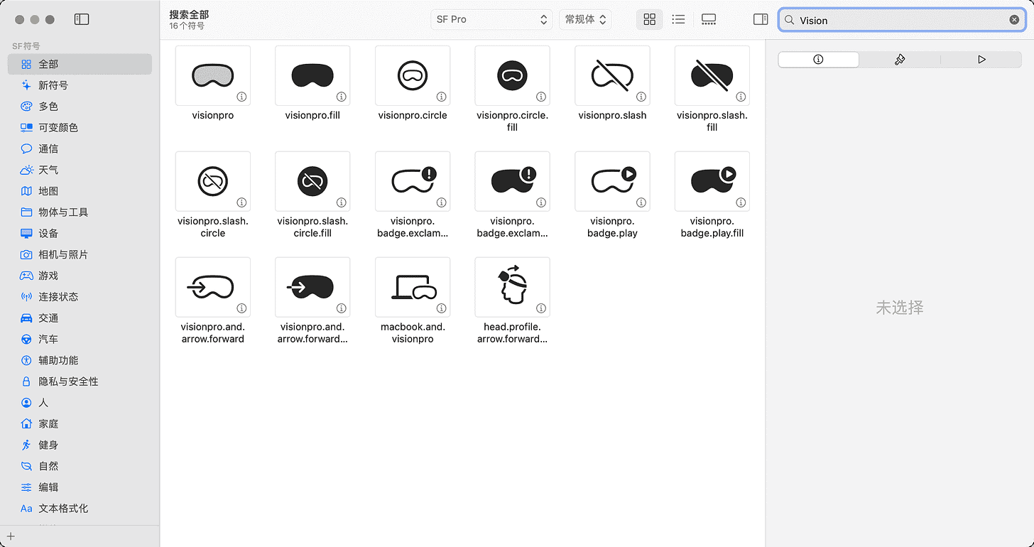Add a new collection with plus button

[x=11, y=536]
